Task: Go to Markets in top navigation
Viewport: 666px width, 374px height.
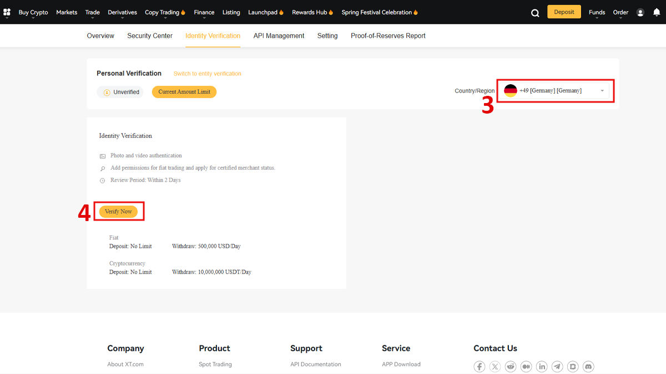Action: [x=67, y=12]
